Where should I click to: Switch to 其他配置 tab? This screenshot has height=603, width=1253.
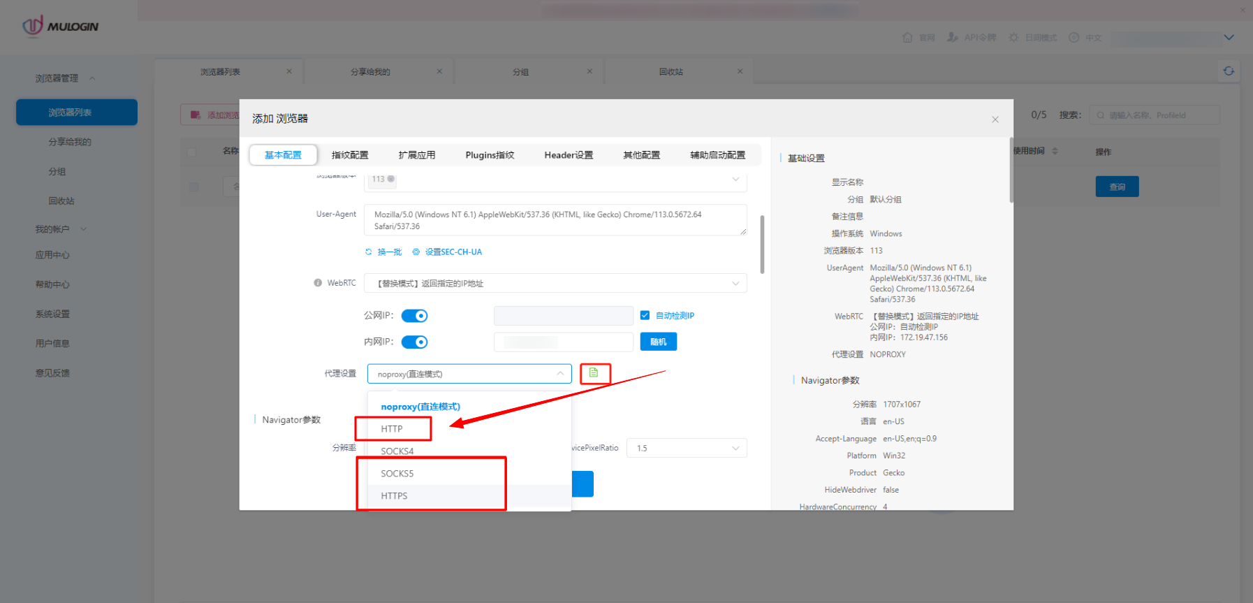pyautogui.click(x=641, y=155)
